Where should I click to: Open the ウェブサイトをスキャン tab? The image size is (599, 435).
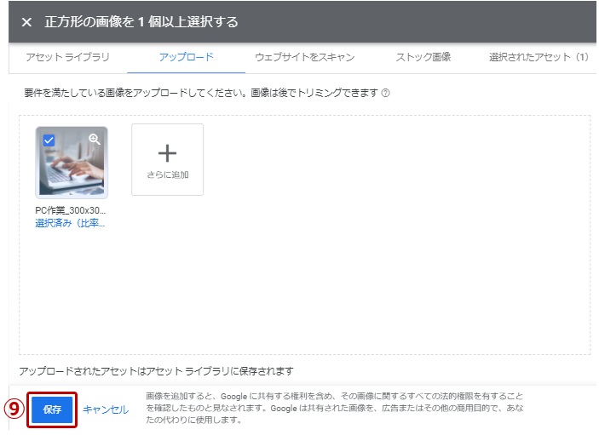304,57
